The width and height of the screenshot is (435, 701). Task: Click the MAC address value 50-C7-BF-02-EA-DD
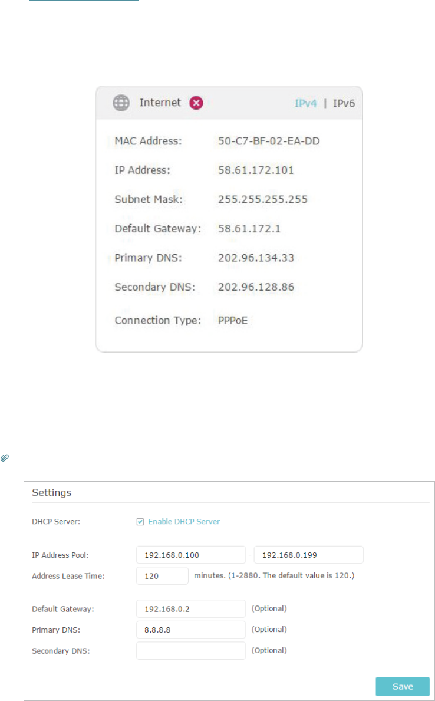pos(269,141)
